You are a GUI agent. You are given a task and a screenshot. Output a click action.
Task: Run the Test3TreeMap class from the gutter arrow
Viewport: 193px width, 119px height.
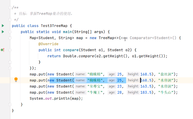point(3,26)
